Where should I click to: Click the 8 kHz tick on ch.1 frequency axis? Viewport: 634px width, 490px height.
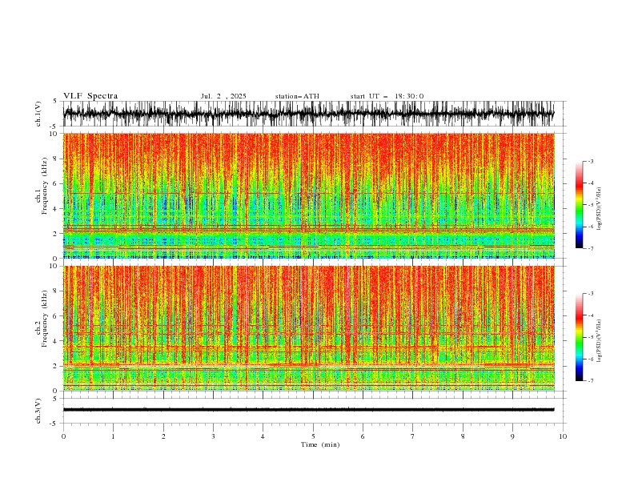tap(56, 159)
